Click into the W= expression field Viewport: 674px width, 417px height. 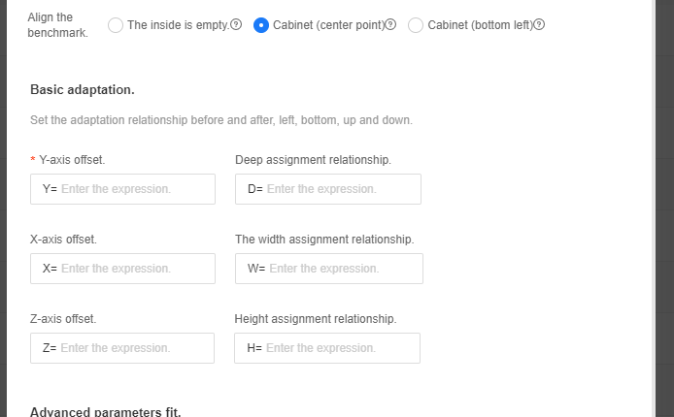coord(342,269)
